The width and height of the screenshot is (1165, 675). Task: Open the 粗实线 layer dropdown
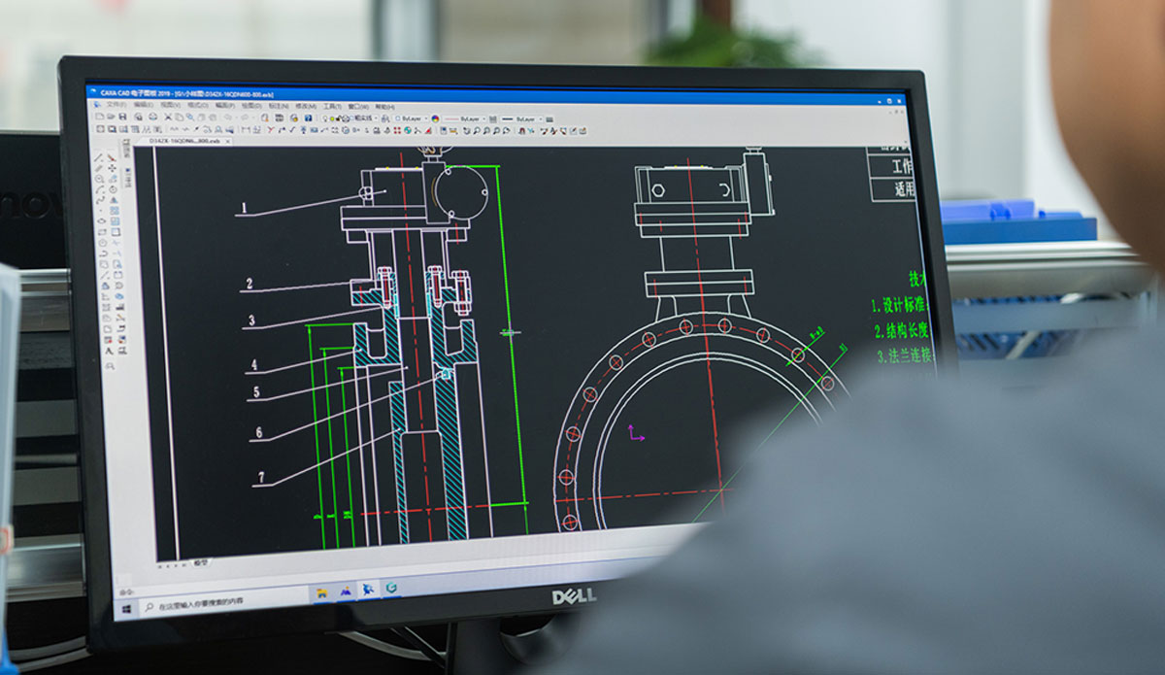tap(363, 119)
